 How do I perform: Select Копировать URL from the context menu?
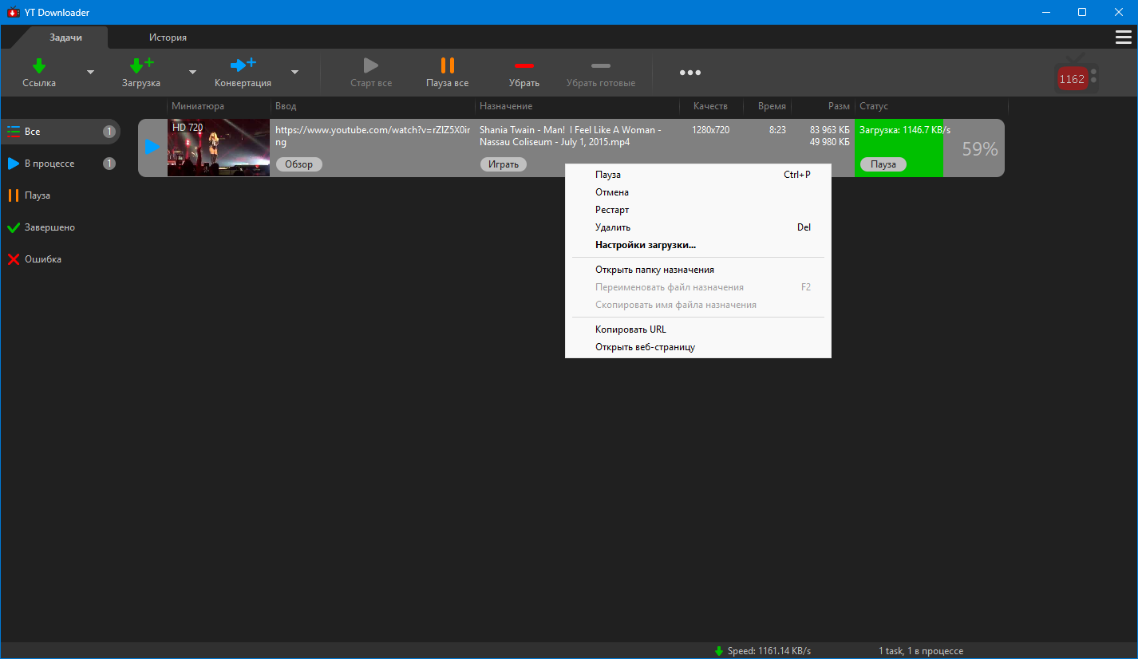click(x=630, y=329)
